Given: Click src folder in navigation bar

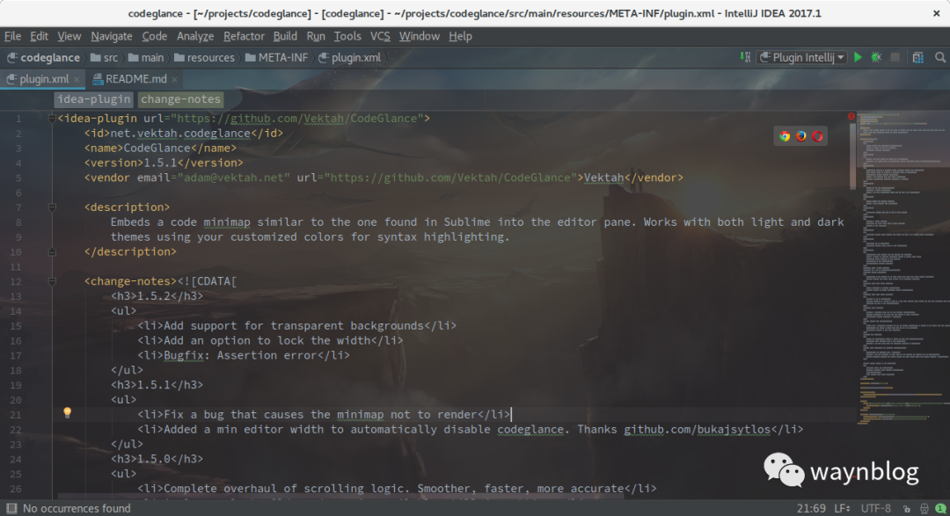Looking at the screenshot, I should pos(104,57).
